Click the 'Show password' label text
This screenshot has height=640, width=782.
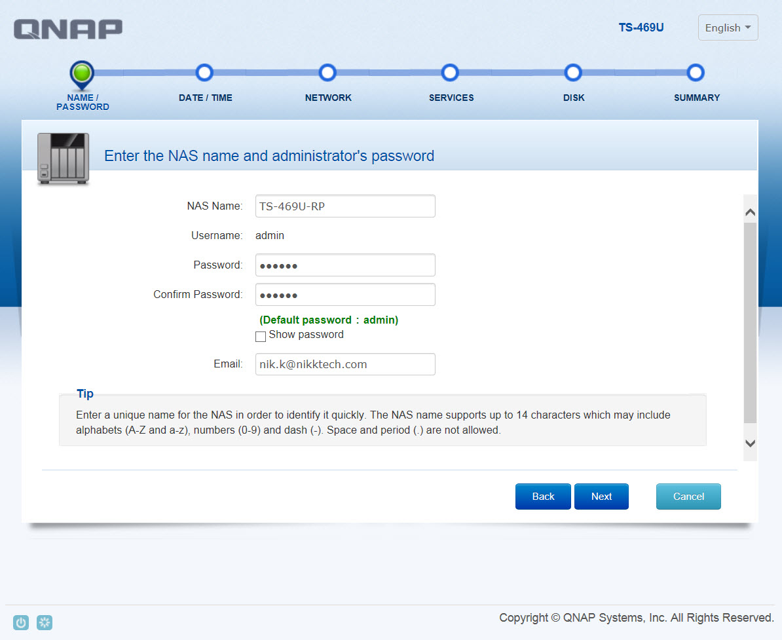(x=307, y=335)
